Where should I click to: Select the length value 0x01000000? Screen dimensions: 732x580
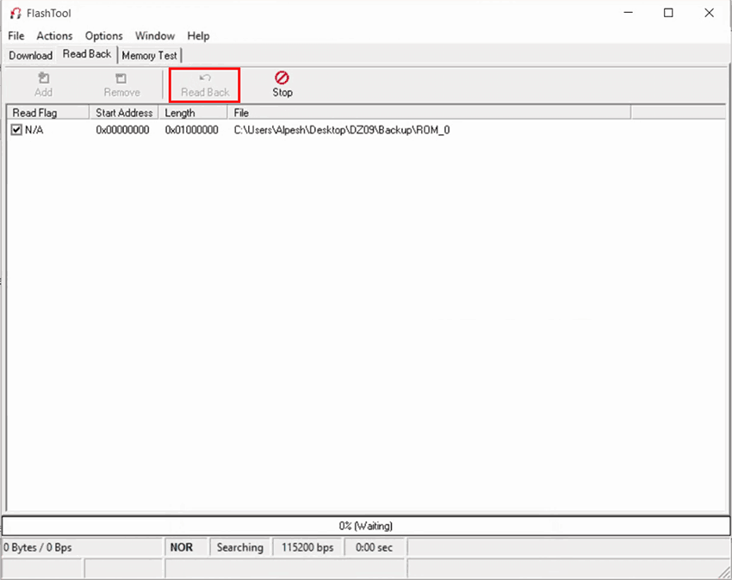[191, 130]
